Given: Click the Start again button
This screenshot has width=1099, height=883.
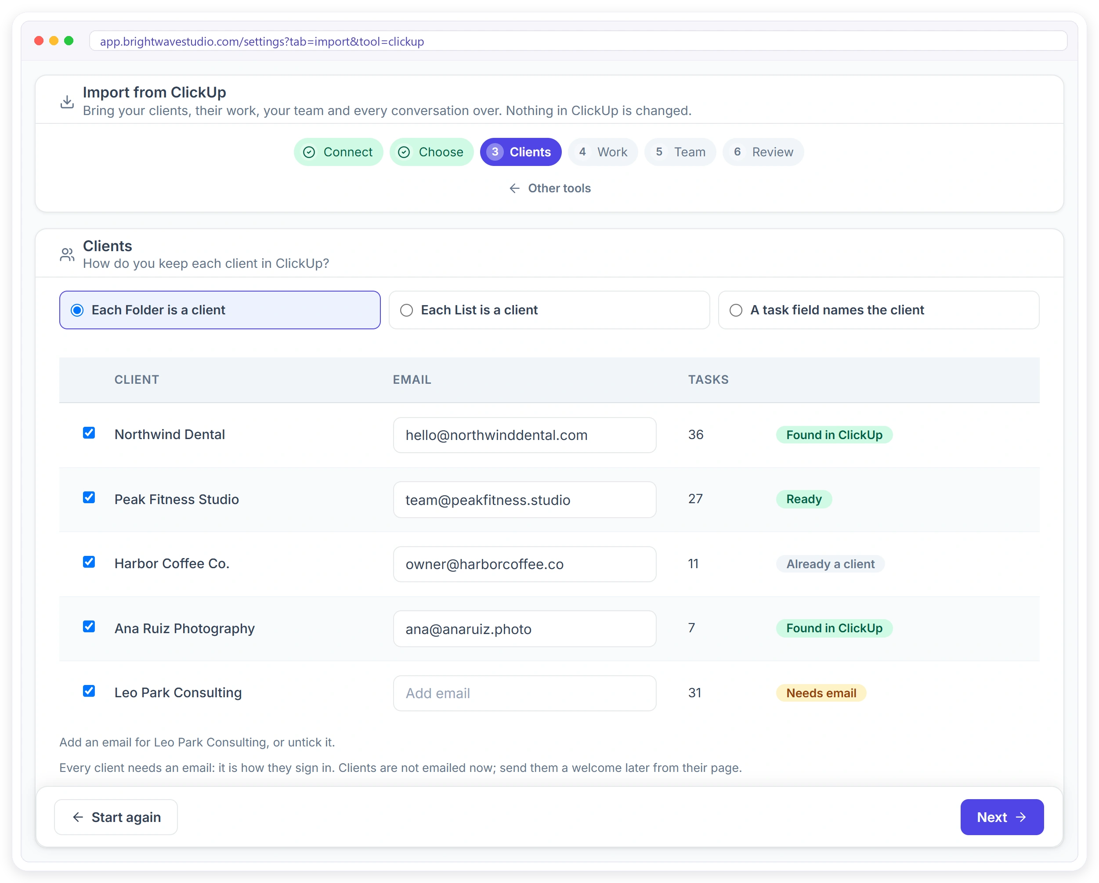Looking at the screenshot, I should (x=116, y=817).
